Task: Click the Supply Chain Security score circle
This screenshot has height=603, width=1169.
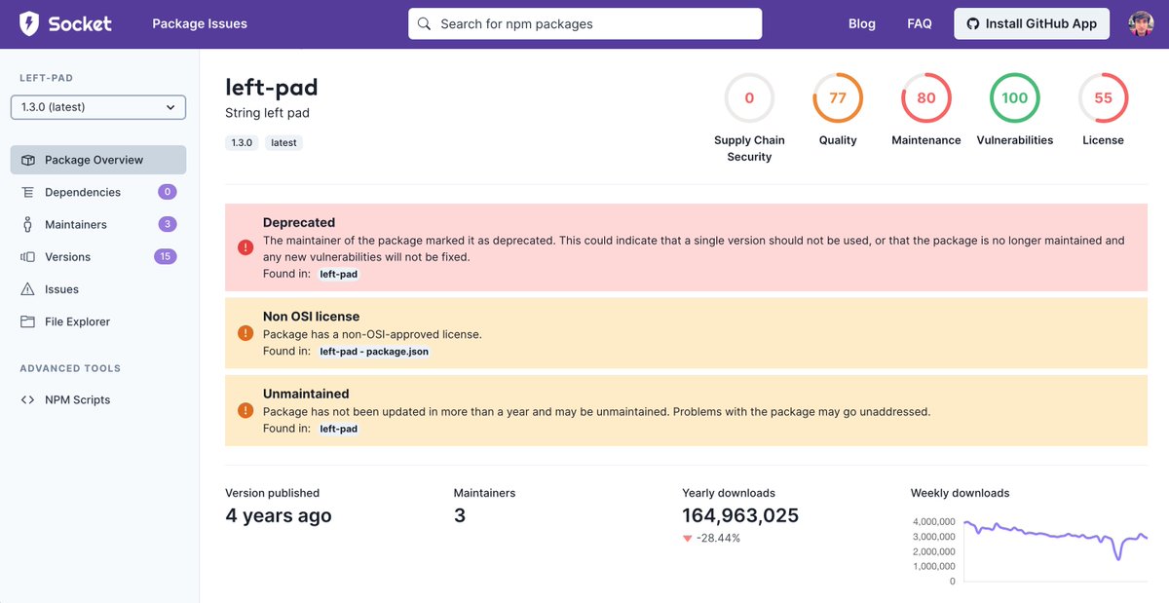Action: pos(749,97)
